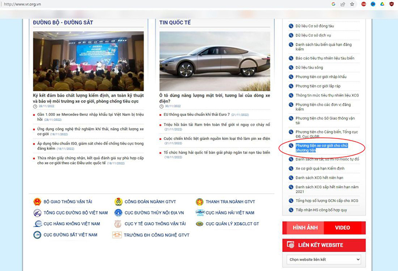This screenshot has width=398, height=271.
Task: Click the conference photo thumbnail
Action: (x=88, y=61)
